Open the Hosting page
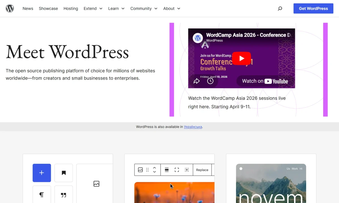Image resolution: width=339 pixels, height=203 pixels. coord(71,8)
